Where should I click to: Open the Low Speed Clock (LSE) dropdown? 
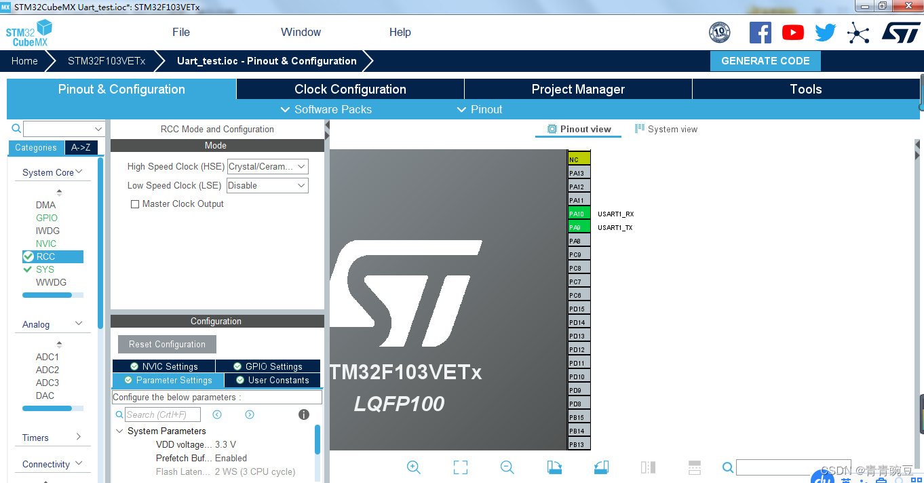coord(267,185)
